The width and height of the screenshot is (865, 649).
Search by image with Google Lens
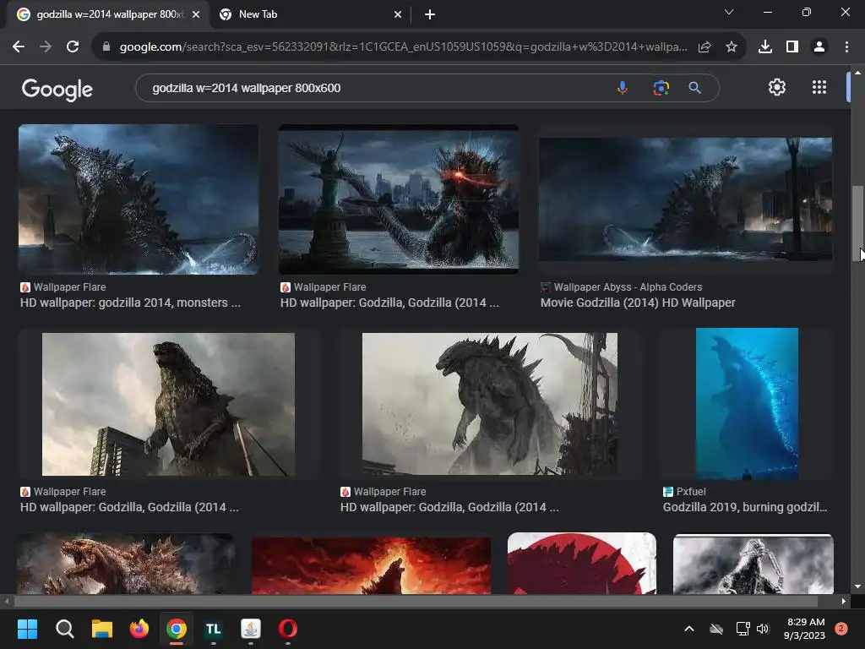tap(661, 88)
